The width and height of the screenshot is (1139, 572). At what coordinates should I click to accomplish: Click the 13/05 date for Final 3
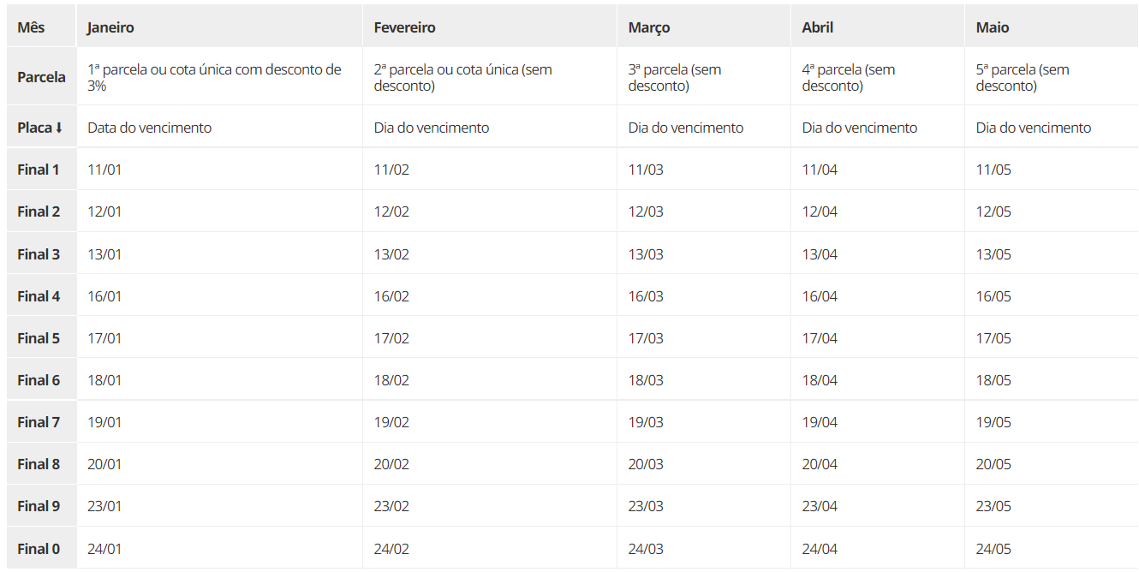993,254
